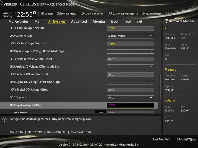Click the MyFavorite folder icon
This screenshot has width=198, height=148.
pos(58,14)
